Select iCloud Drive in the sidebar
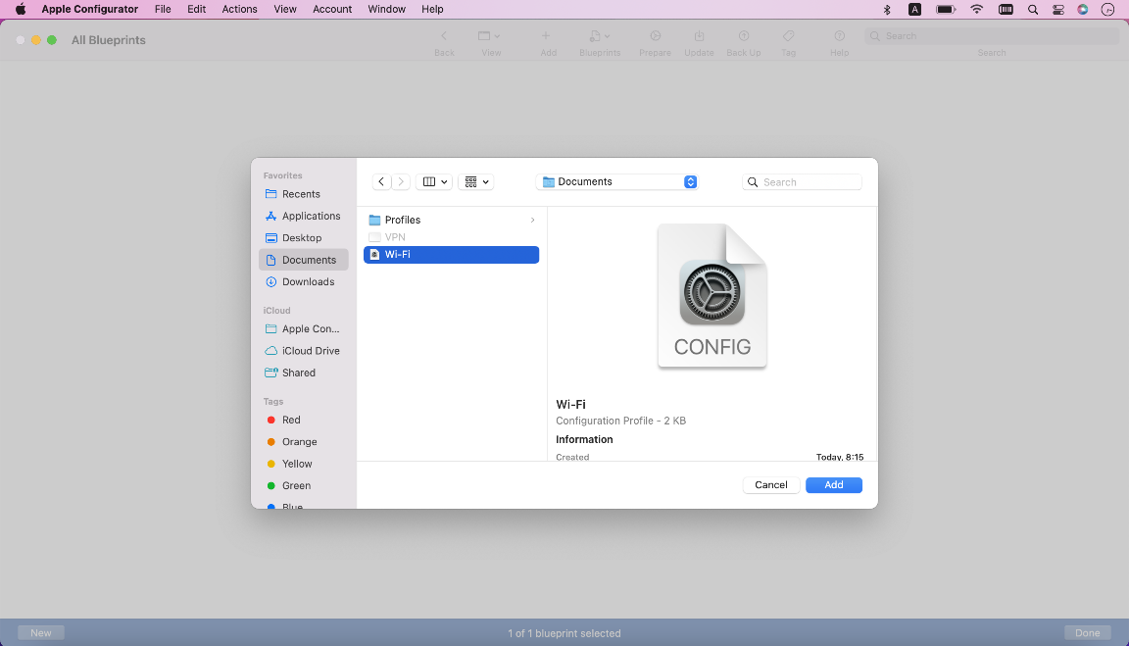The width and height of the screenshot is (1129, 646). (311, 351)
